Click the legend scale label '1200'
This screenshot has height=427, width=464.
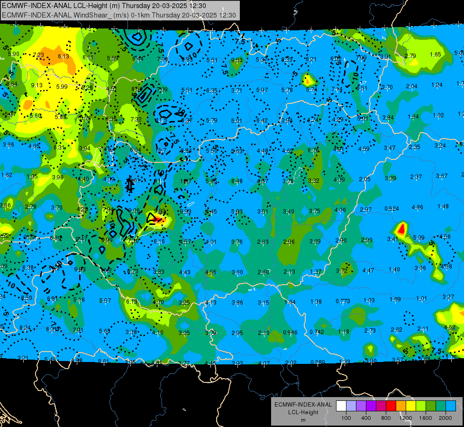click(406, 418)
